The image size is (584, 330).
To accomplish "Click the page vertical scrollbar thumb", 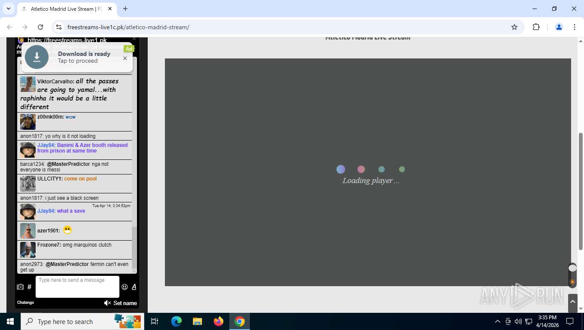I will (581, 191).
